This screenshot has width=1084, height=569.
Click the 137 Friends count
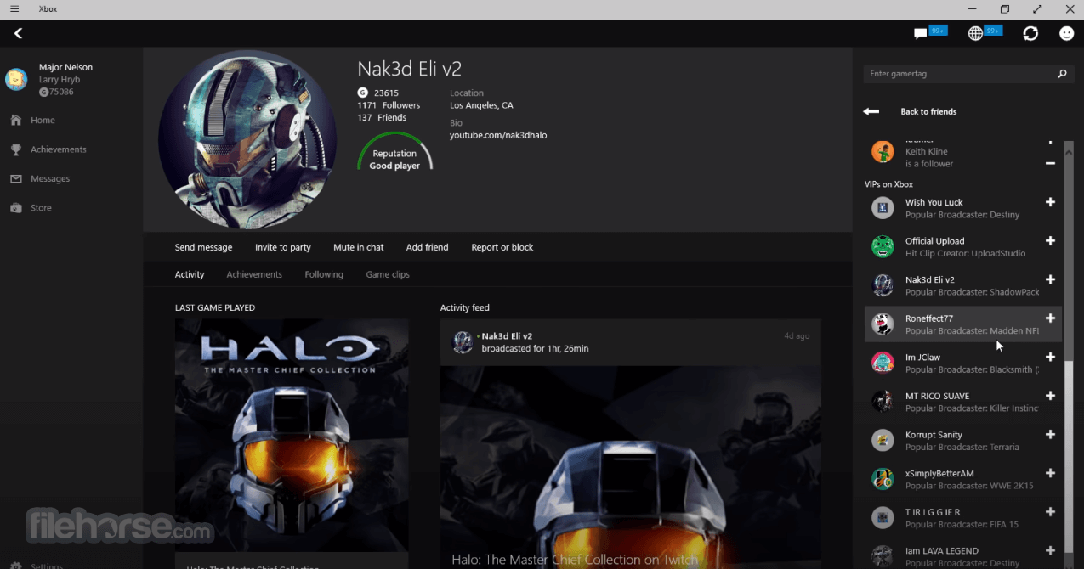click(x=382, y=118)
